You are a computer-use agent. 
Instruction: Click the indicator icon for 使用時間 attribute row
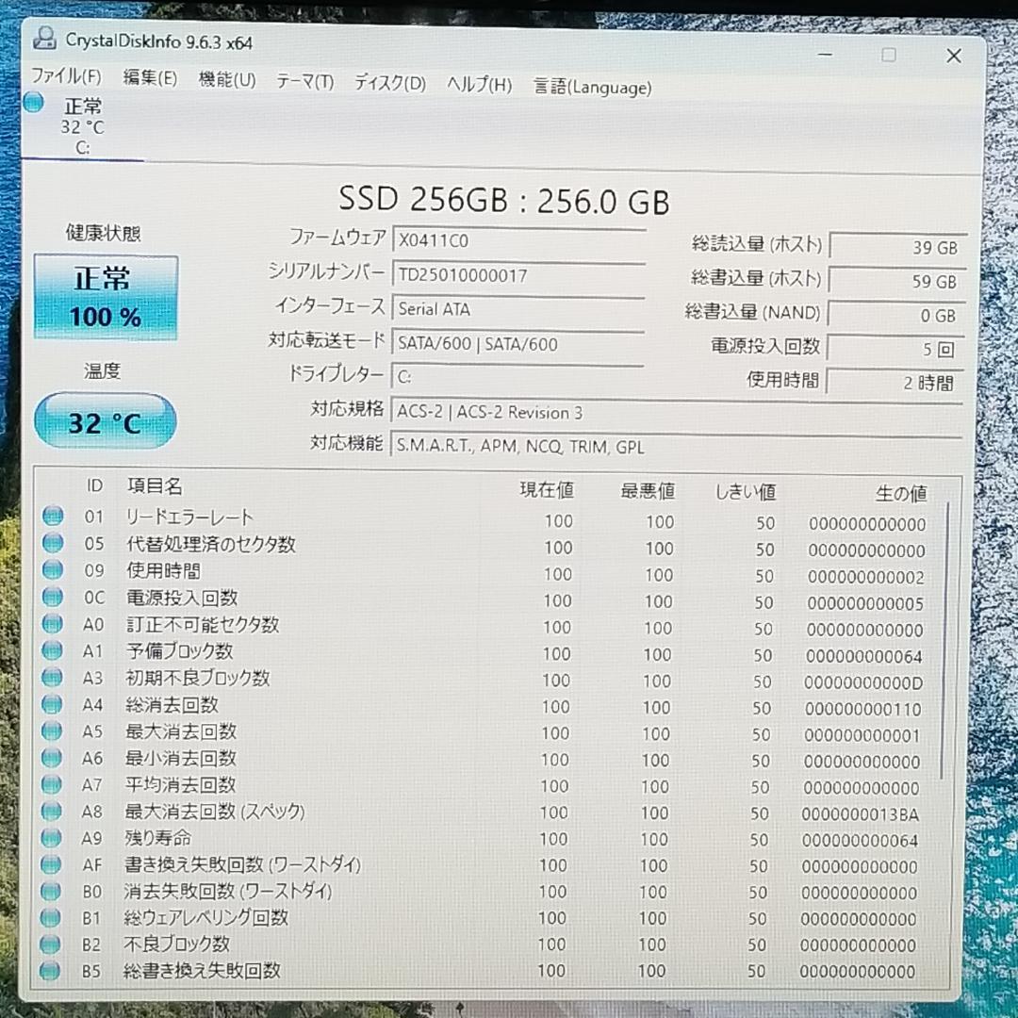point(52,568)
